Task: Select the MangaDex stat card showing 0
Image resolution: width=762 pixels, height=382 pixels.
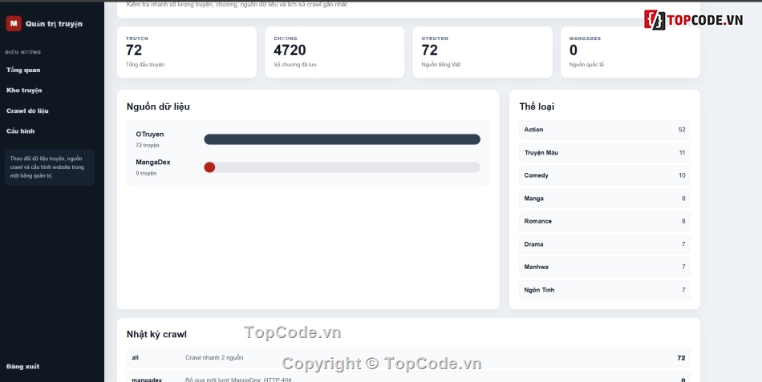Action: tap(630, 52)
